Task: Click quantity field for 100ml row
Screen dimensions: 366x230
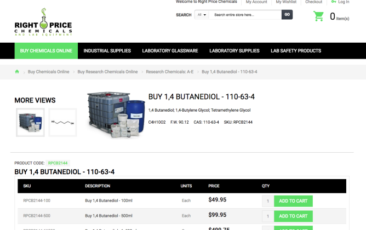Action: coord(268,201)
